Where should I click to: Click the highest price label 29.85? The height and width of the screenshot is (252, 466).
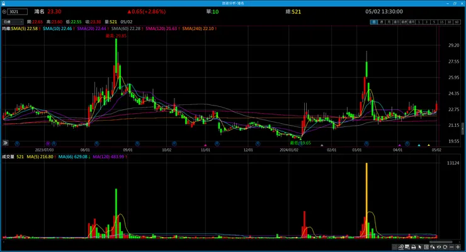116,36
